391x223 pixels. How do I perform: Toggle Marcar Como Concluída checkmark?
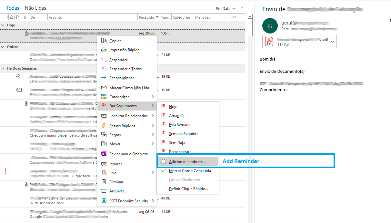click(163, 171)
